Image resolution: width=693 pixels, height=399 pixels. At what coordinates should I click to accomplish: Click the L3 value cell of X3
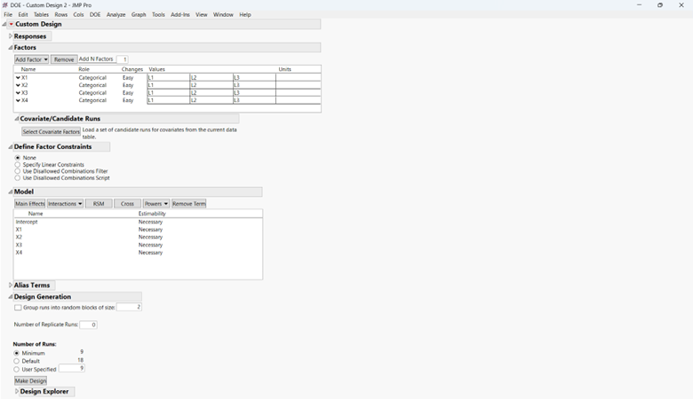[x=254, y=92]
